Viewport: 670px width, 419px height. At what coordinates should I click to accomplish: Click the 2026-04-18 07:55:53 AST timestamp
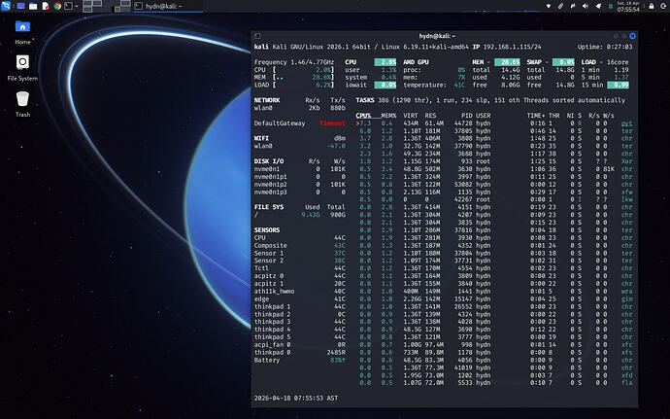click(296, 398)
